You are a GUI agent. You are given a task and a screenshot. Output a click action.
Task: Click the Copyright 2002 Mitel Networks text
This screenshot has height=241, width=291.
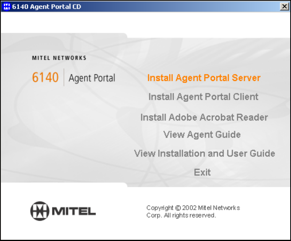tap(193, 211)
